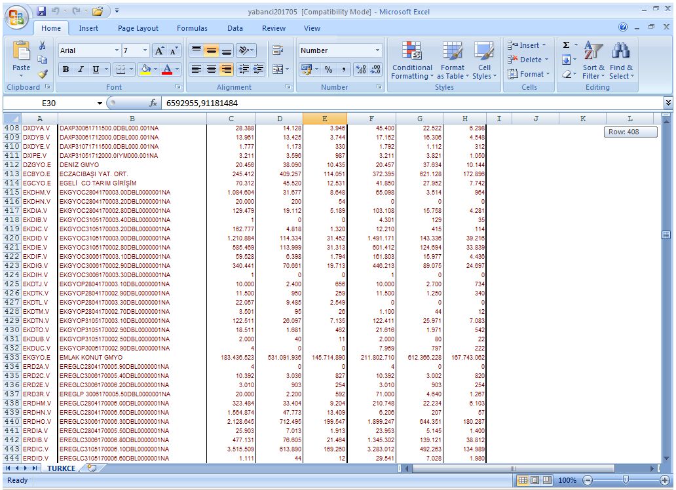The image size is (676, 490).
Task: Expand the Number Format dropdown
Action: coord(378,50)
